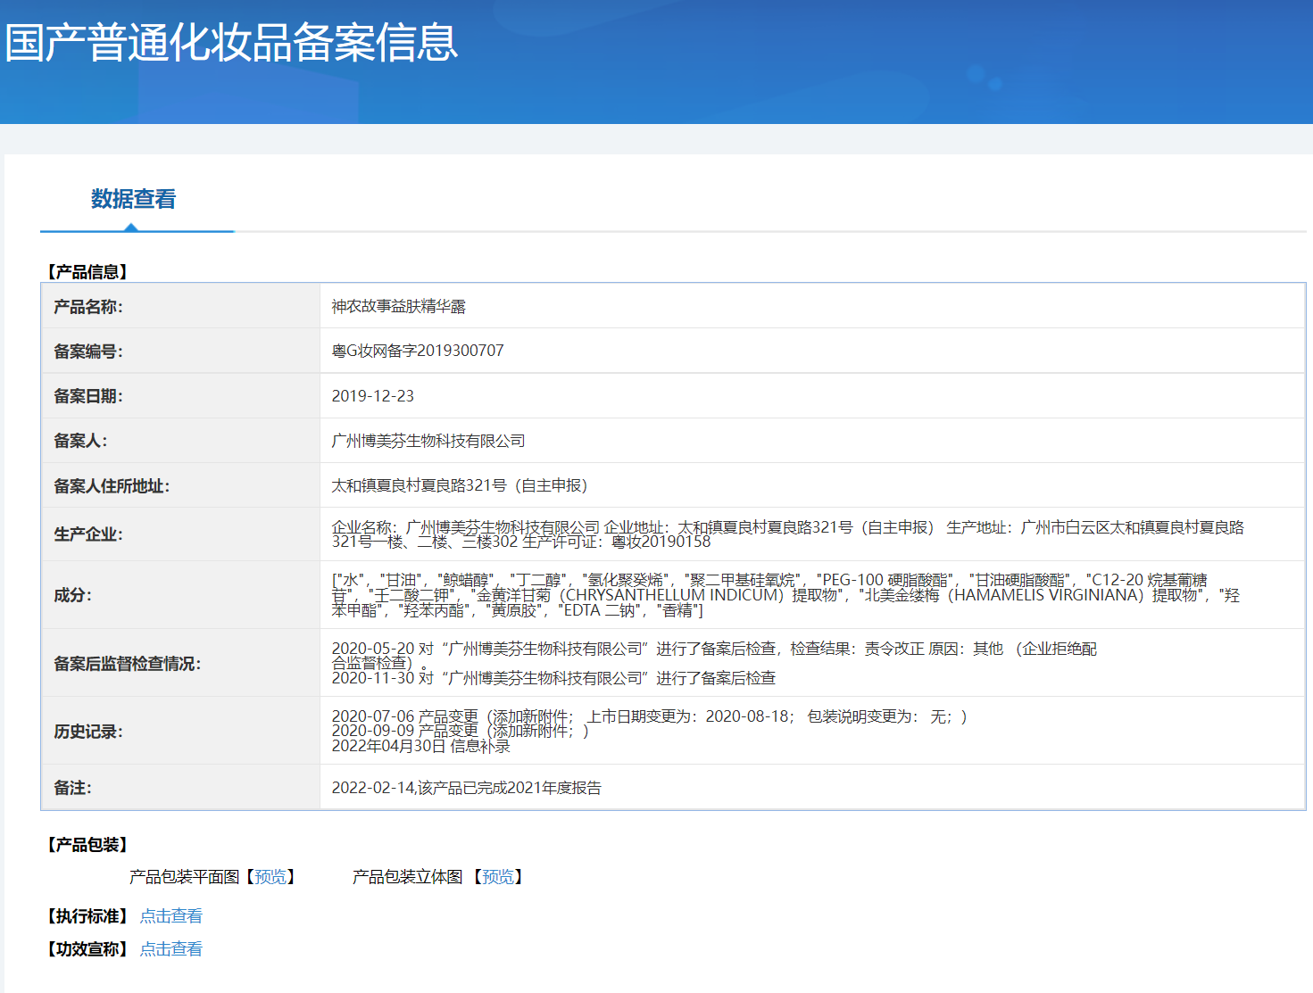Click the 备案编号 row label
The height and width of the screenshot is (993, 1313).
(88, 352)
